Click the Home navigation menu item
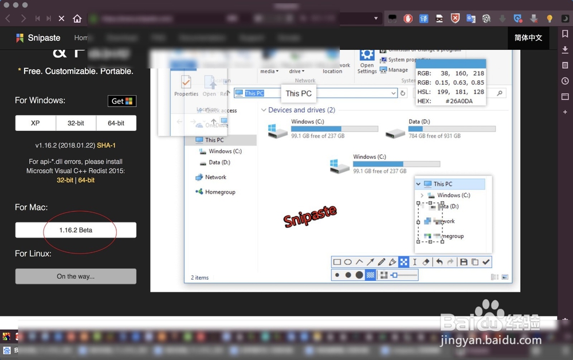Viewport: 573px width, 360px height. pyautogui.click(x=83, y=38)
